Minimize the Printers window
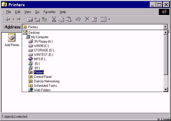 (153, 5)
